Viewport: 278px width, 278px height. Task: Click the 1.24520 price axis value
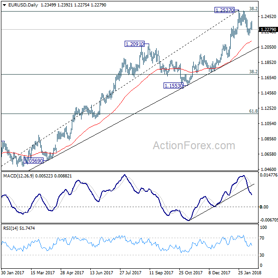click(x=268, y=17)
